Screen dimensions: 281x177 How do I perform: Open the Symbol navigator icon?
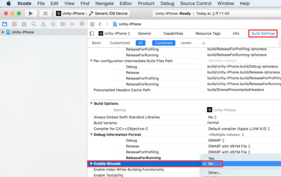point(24,24)
